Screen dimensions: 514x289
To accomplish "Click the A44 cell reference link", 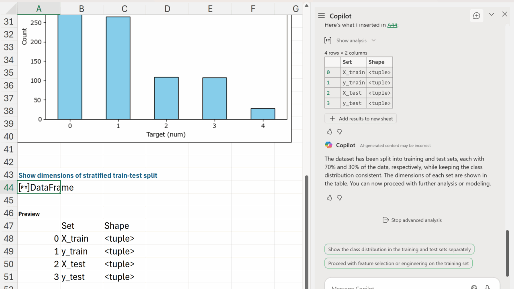I will click(x=392, y=25).
